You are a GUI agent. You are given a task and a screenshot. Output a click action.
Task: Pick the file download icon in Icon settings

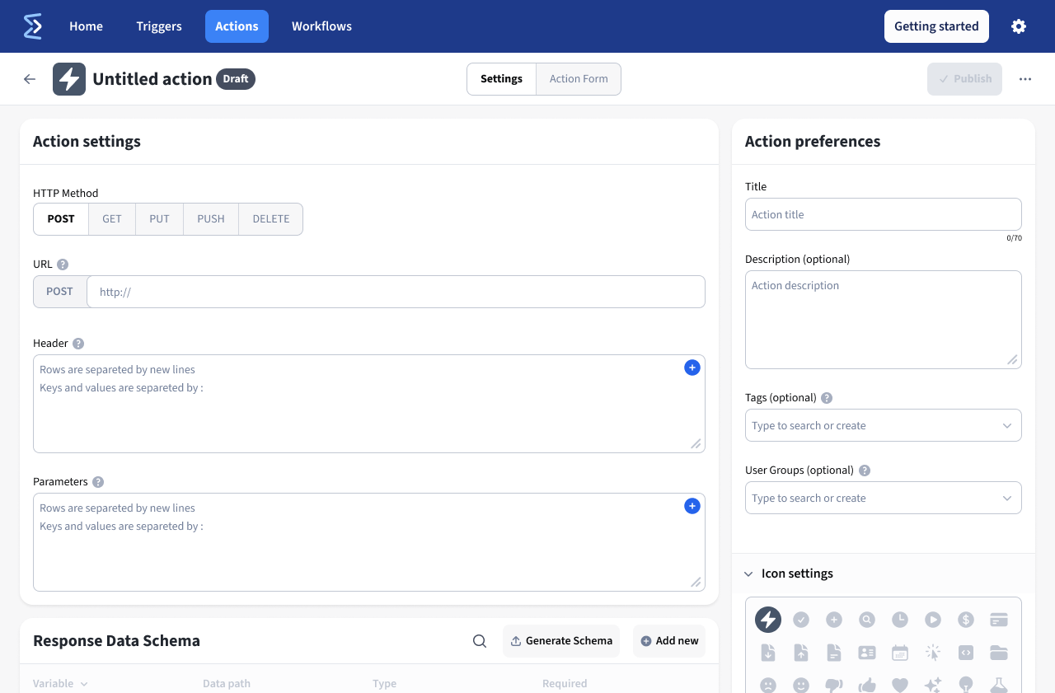tap(768, 653)
